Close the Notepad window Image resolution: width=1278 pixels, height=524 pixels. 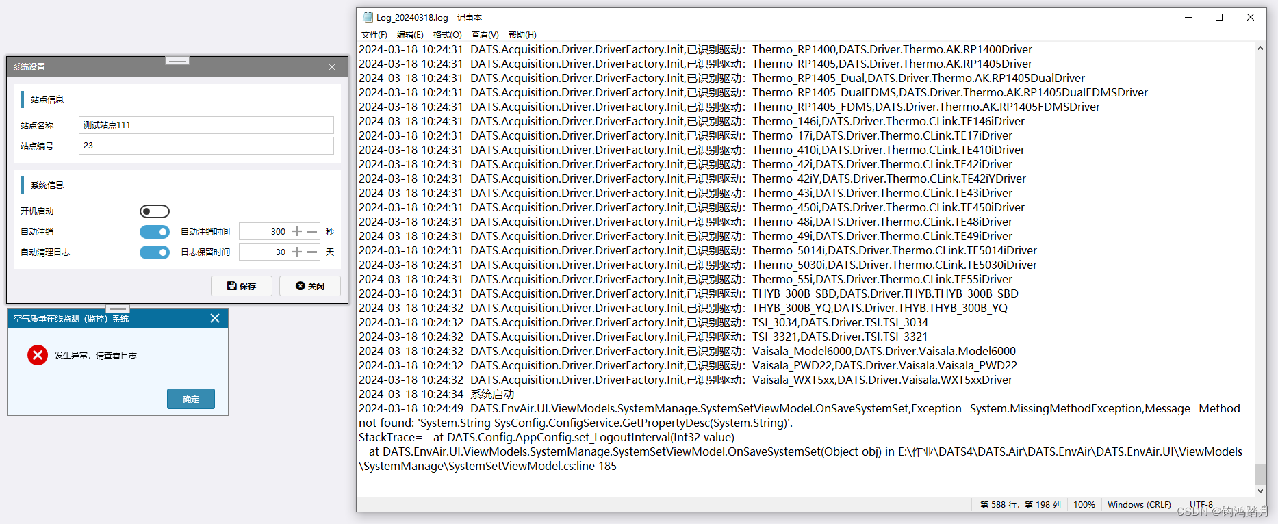click(1251, 17)
